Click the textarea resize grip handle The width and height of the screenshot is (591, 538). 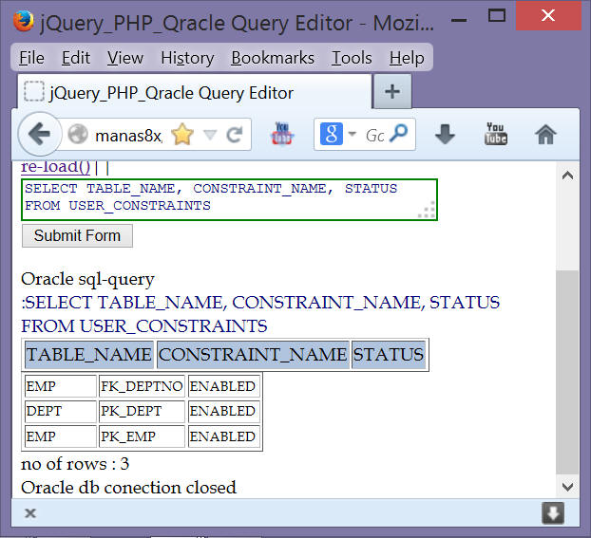428,210
